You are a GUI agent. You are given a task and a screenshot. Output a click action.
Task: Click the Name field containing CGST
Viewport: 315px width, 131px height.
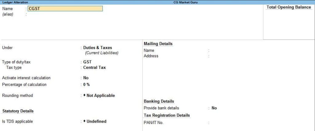point(65,9)
